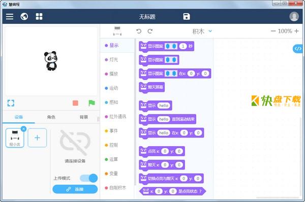Screen dimensions: 305x202
Task: Click the 无标题 project title
Action: tap(147, 17)
